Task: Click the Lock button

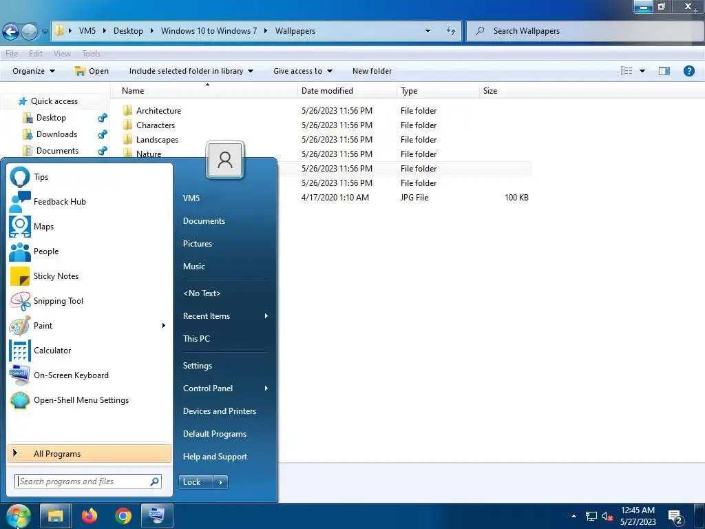Action: coord(196,482)
